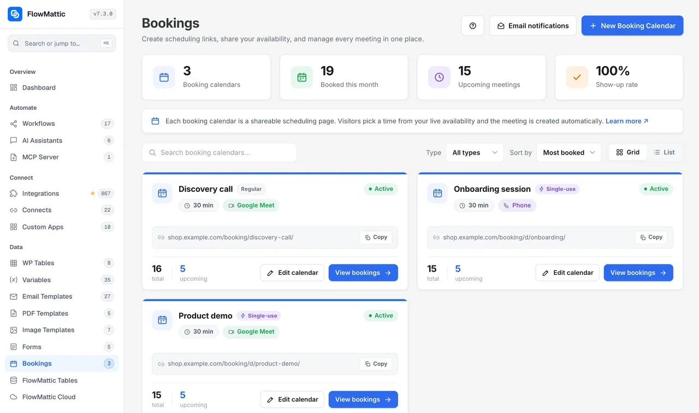
Task: Copy the discovery-call booking URL
Action: [376, 238]
